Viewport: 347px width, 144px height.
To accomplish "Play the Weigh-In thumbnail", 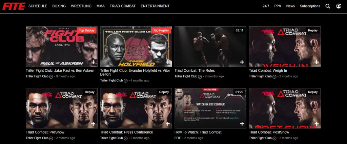I will (x=285, y=47).
